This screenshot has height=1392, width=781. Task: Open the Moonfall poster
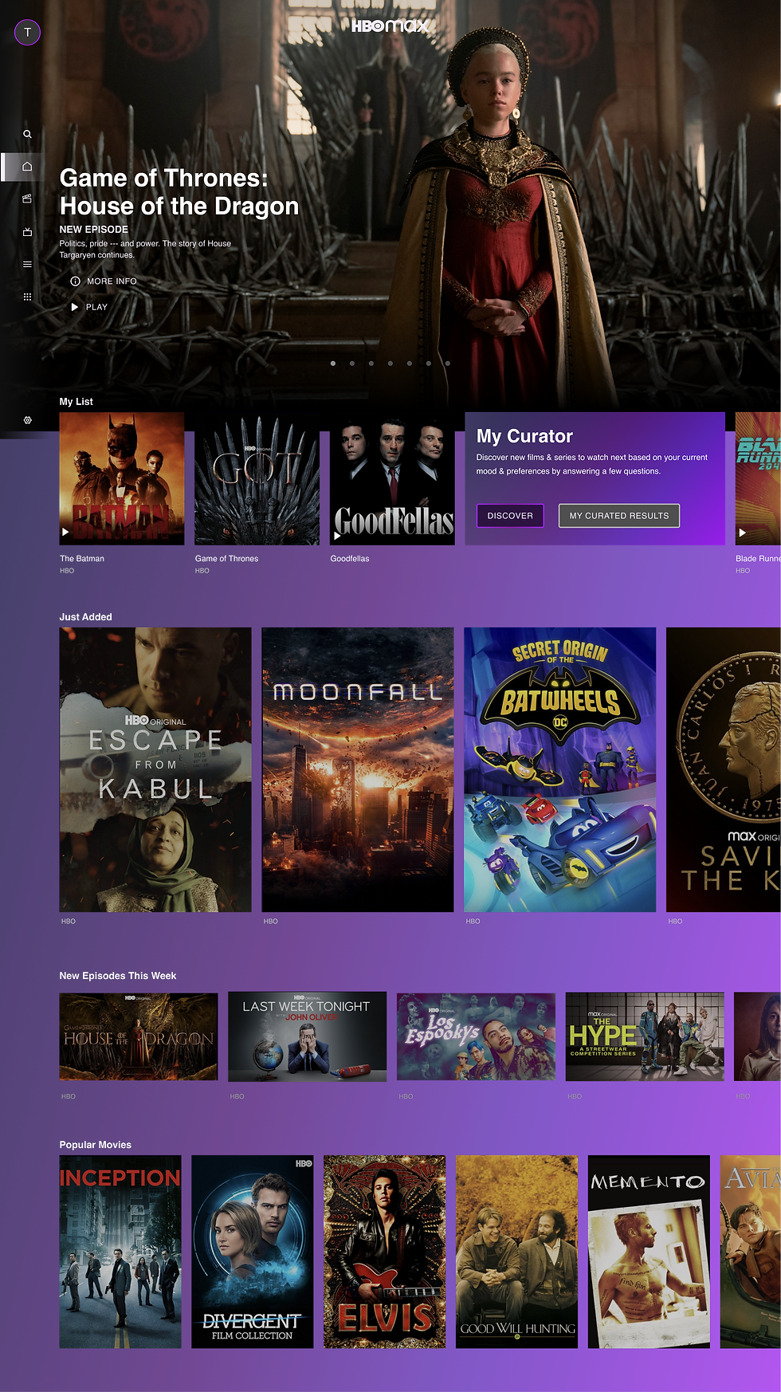[x=358, y=769]
